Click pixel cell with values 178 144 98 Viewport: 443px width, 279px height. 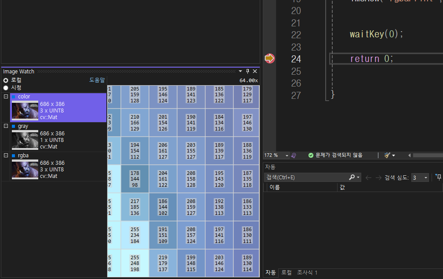tap(135, 179)
